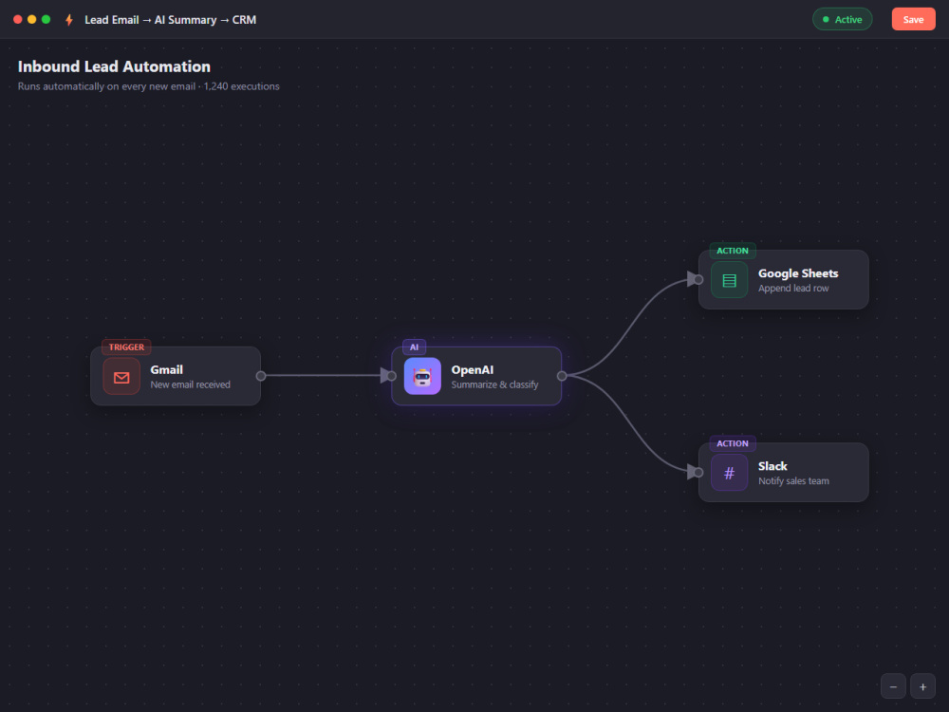Click the "Lead Email → AI Summary → CRM" title
The width and height of the screenshot is (949, 712).
tap(170, 20)
